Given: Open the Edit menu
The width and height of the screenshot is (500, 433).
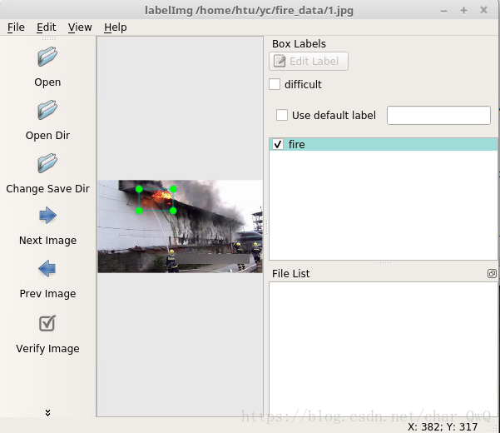Looking at the screenshot, I should [47, 27].
